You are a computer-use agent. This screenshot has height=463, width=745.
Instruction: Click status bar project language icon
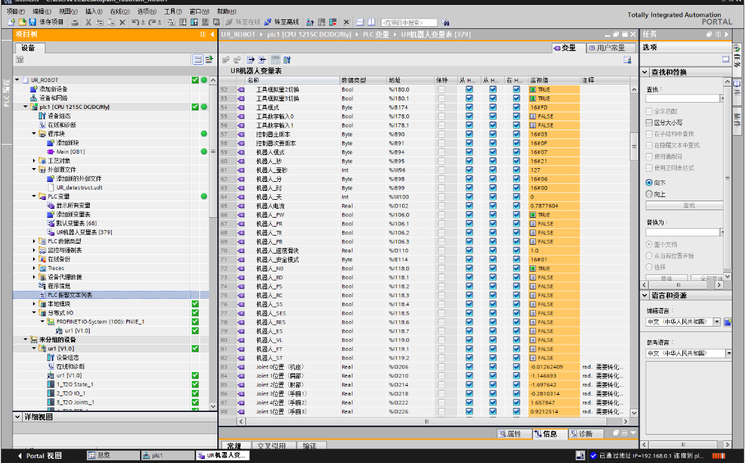579,455
